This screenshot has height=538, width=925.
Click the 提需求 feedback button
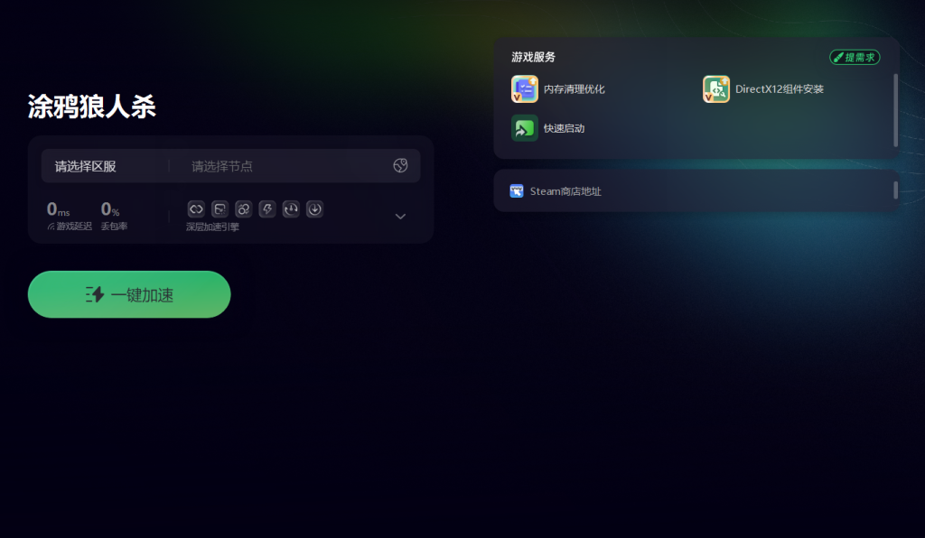[855, 57]
